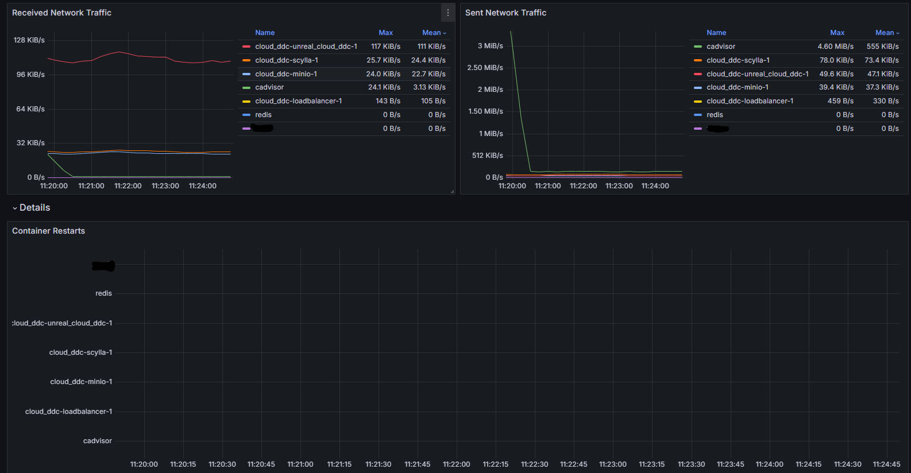The height and width of the screenshot is (473, 911).
Task: Click the Sent Network Traffic panel title
Action: pos(505,13)
